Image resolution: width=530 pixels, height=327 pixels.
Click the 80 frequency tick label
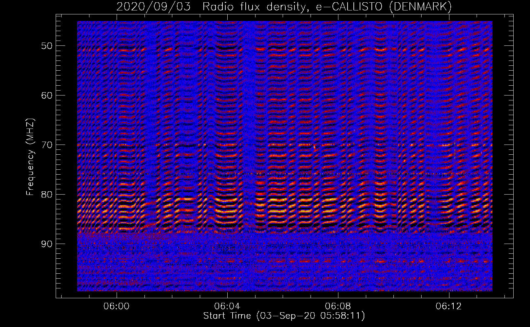pyautogui.click(x=47, y=194)
